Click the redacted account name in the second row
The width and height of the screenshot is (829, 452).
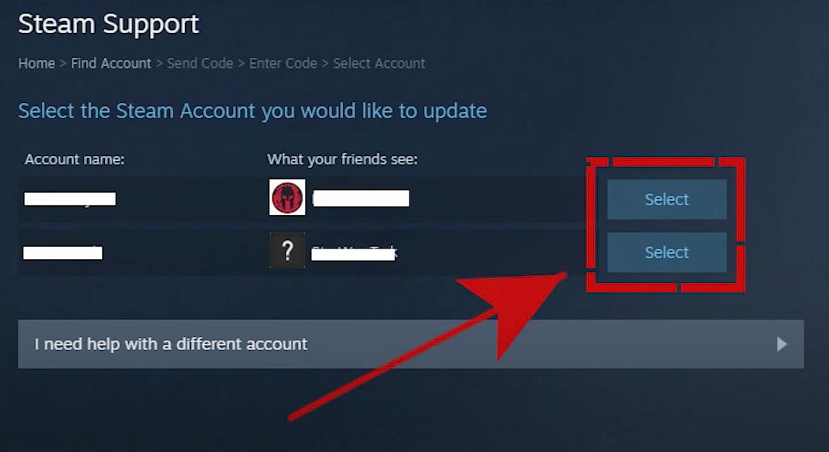pos(63,252)
